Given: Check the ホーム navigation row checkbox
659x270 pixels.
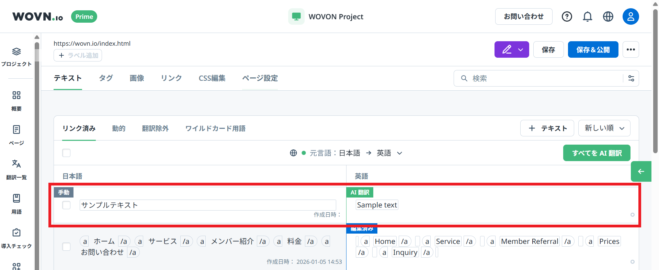Looking at the screenshot, I should [x=66, y=247].
